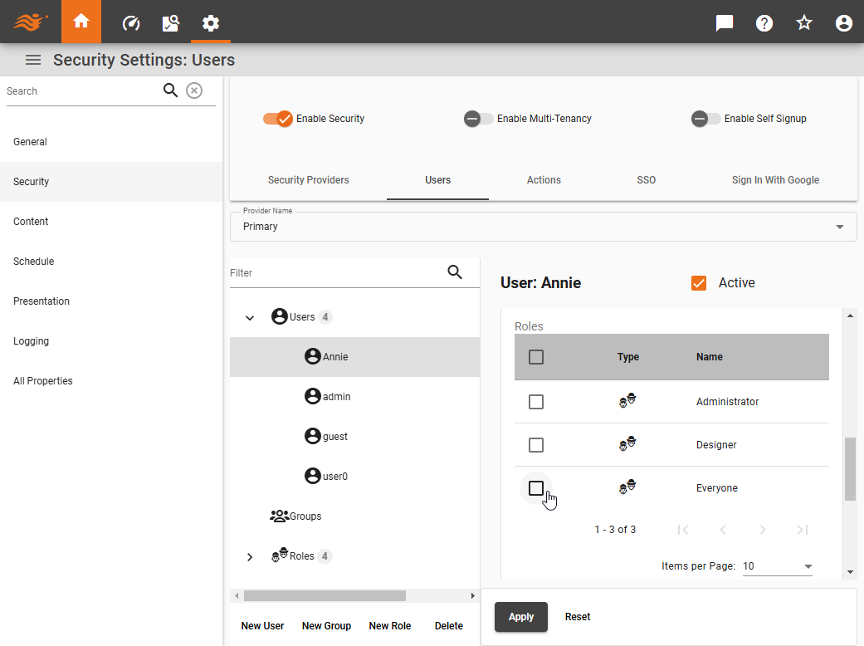Image resolution: width=864 pixels, height=646 pixels.
Task: Disable the Enable Security toggle
Action: coord(278,119)
